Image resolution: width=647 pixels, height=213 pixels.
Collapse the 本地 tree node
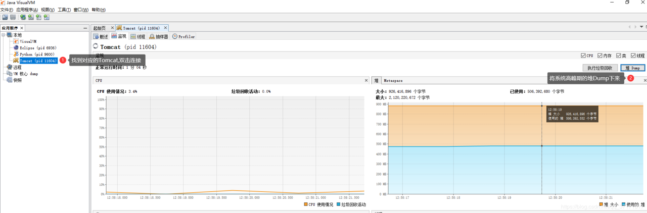click(4, 35)
